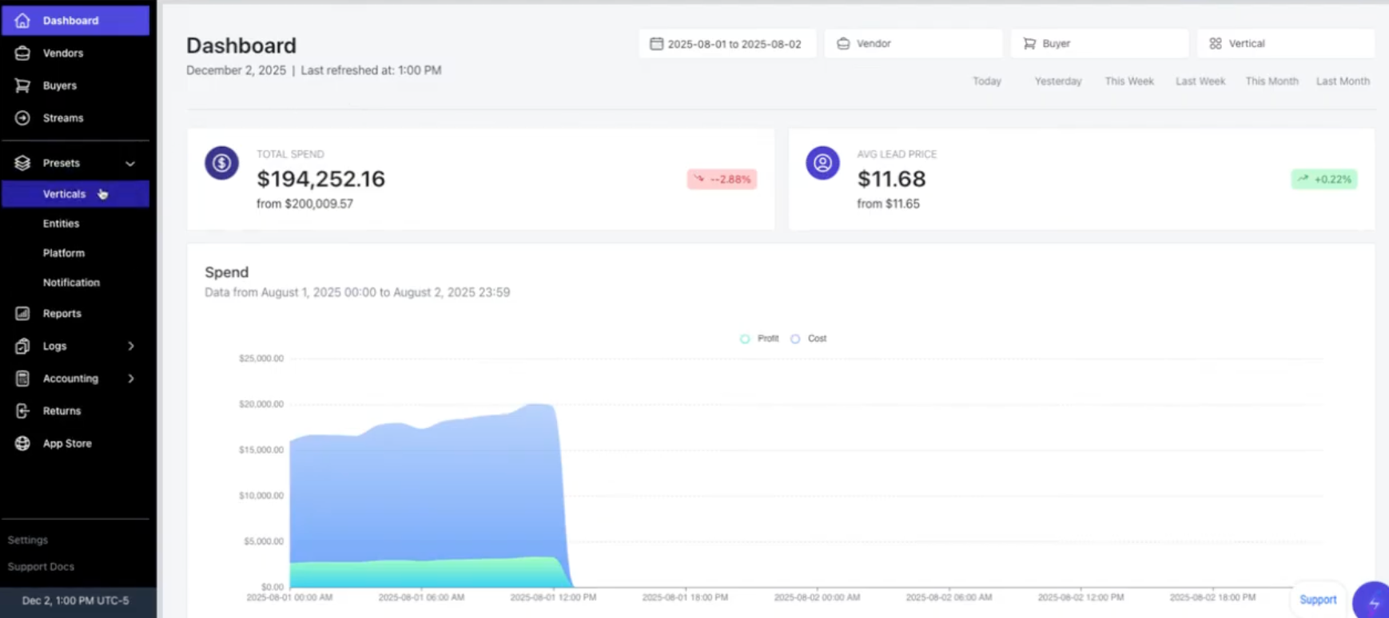Click the Vendors briefcase icon in sidebar
This screenshot has height=618, width=1389.
click(x=22, y=53)
